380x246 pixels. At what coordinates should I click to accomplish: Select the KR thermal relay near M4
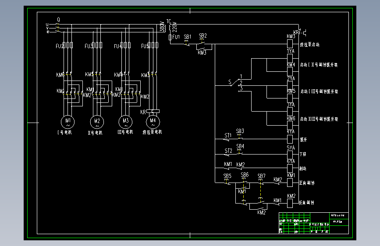(x=153, y=111)
